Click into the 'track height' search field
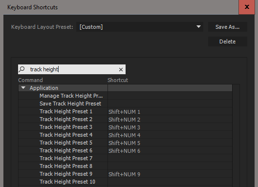The height and width of the screenshot is (187, 258). 72,69
